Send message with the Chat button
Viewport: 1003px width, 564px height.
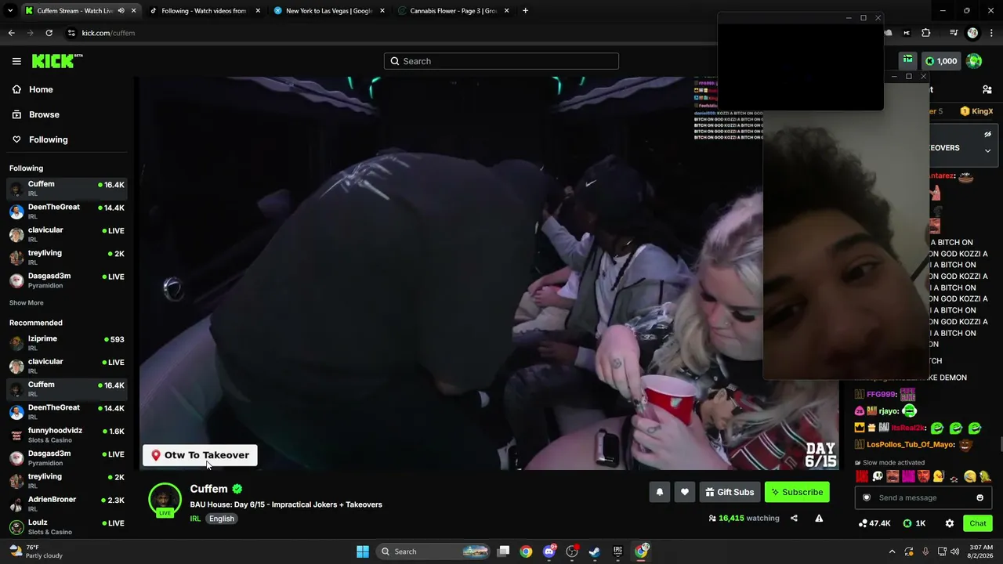pyautogui.click(x=978, y=523)
